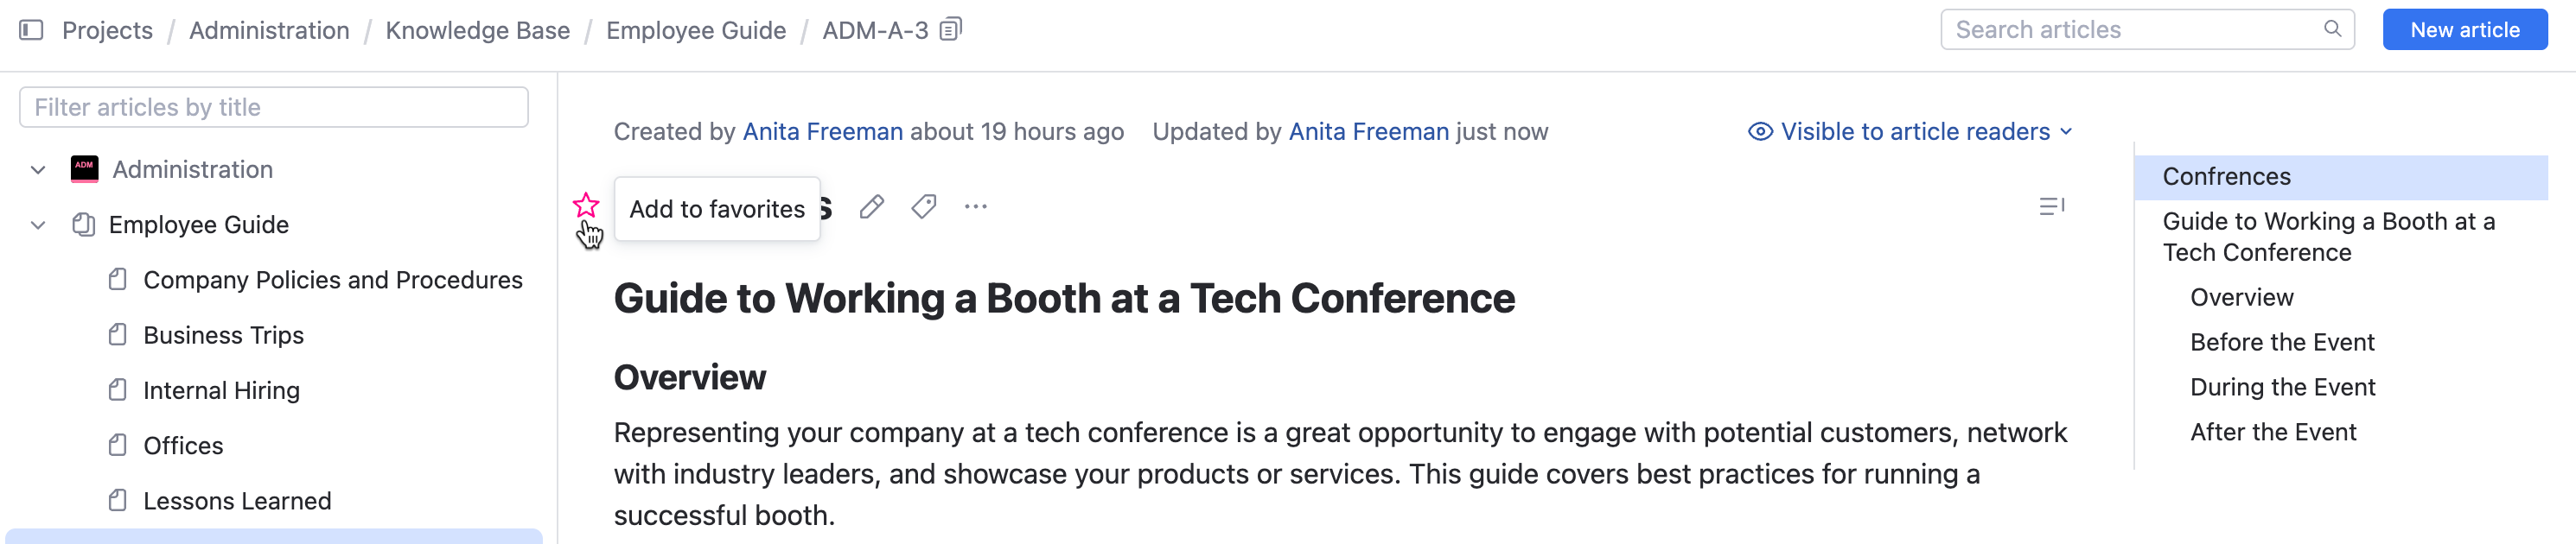Click the star to add to favorites

tap(586, 206)
